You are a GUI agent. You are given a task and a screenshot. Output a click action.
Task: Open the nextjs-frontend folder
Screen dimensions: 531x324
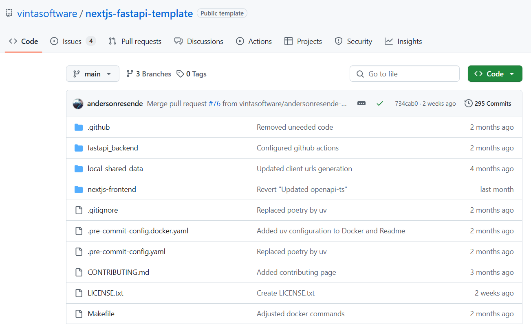pos(112,189)
